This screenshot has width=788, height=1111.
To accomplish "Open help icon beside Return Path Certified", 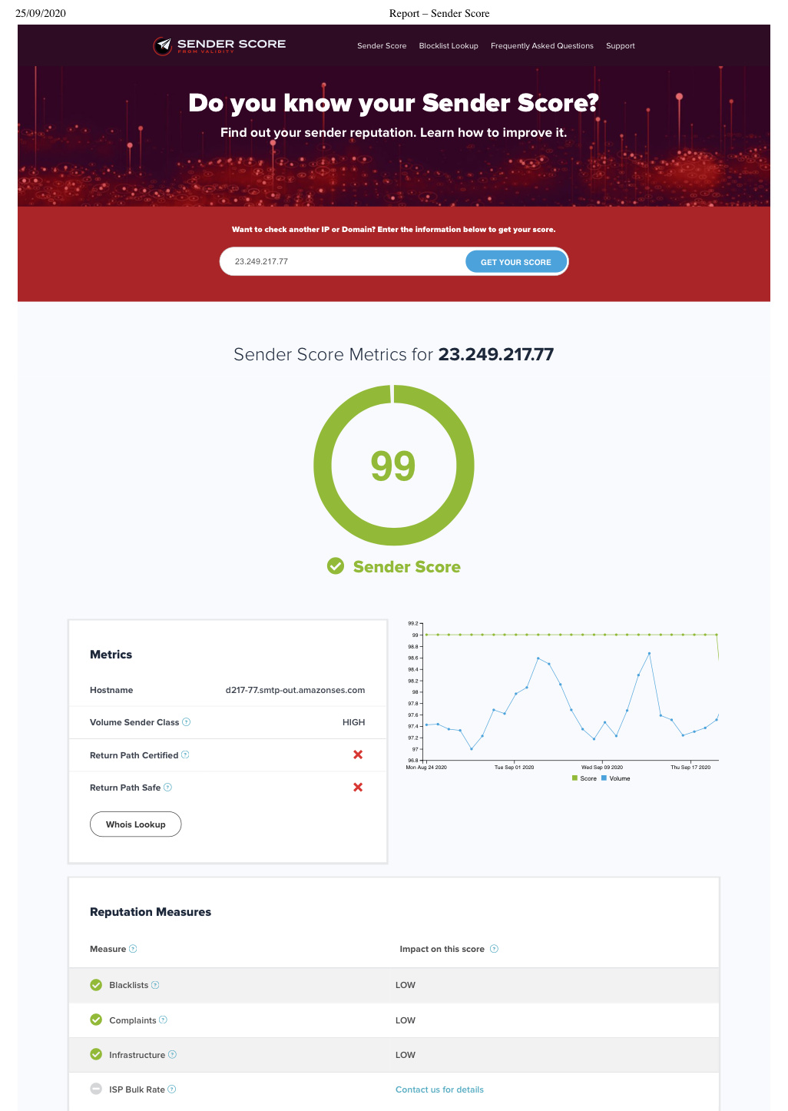I will point(185,755).
